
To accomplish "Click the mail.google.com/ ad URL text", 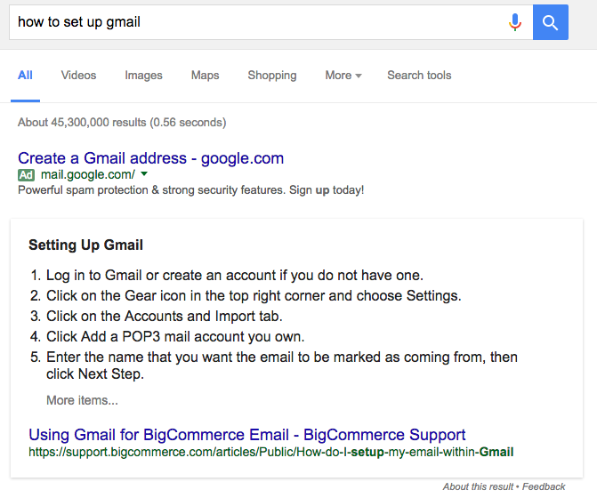I will click(x=87, y=174).
